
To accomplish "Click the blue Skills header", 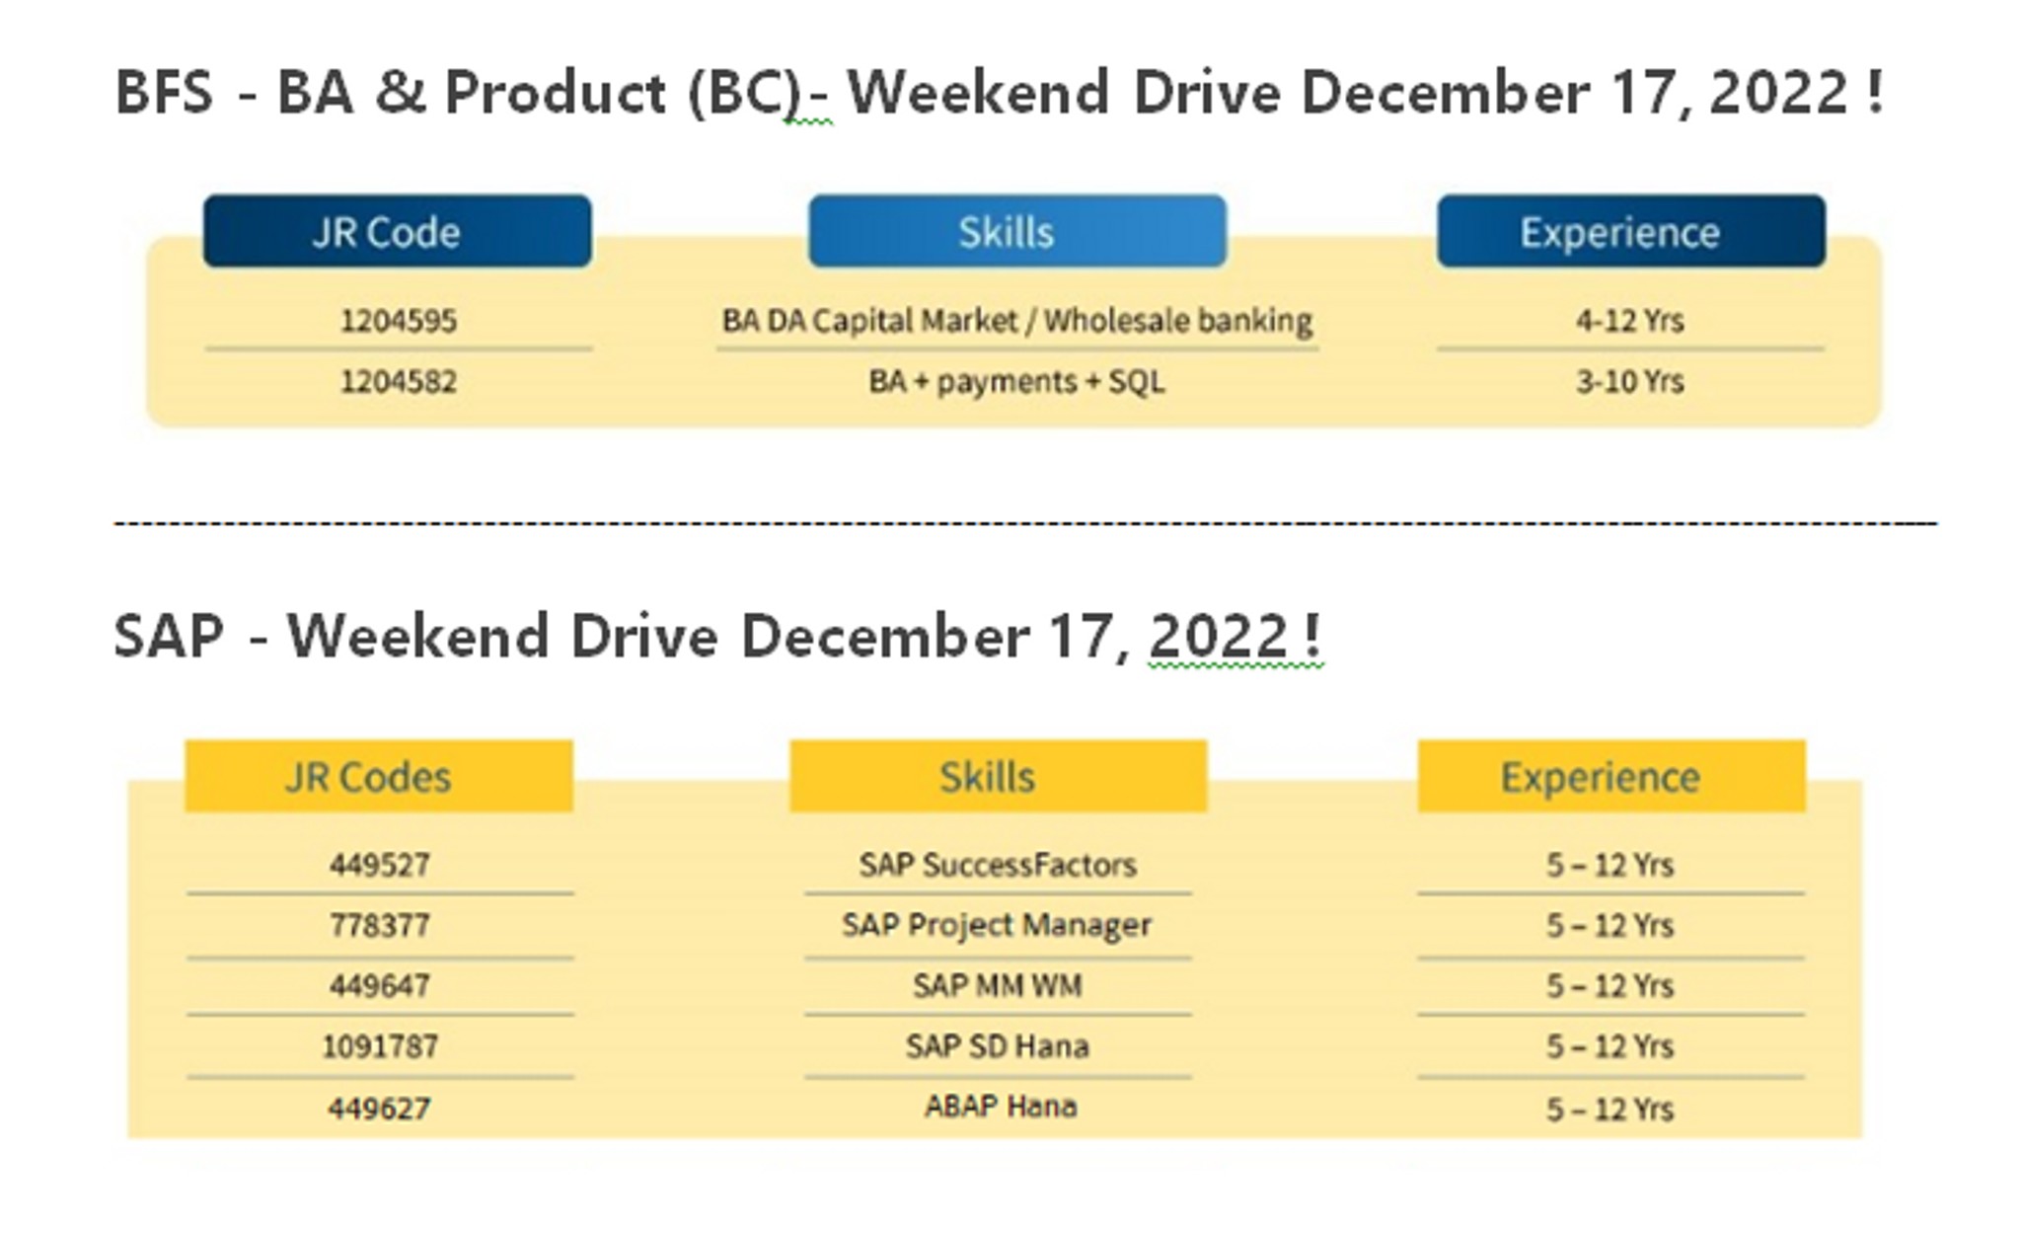I will click(x=1017, y=231).
